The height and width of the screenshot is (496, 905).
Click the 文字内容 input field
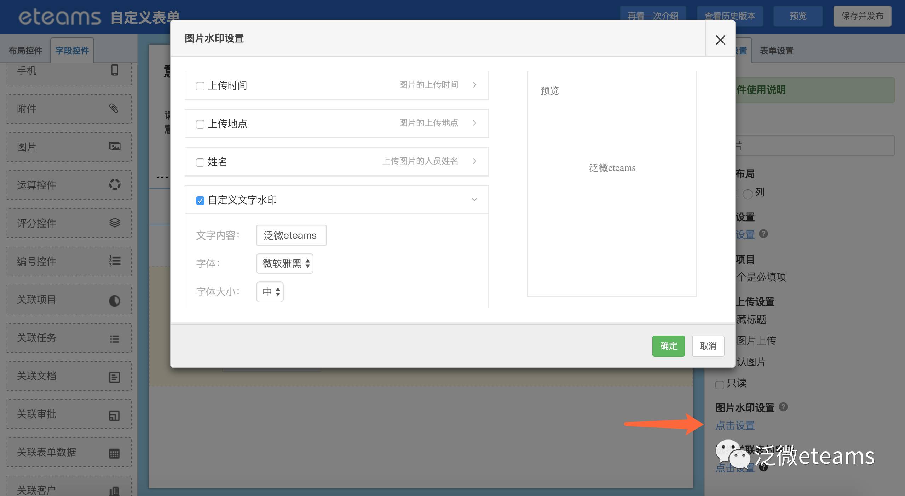point(291,235)
